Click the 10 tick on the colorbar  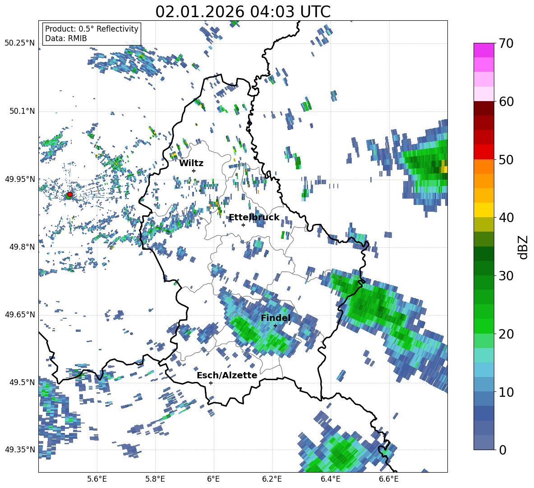(506, 392)
